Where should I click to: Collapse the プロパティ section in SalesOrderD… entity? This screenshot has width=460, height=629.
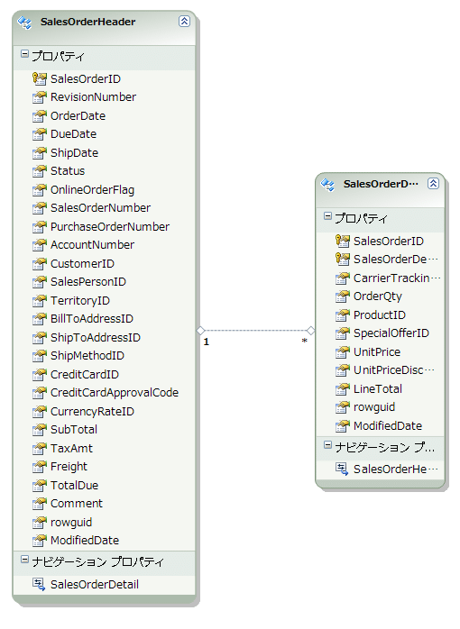coord(327,215)
